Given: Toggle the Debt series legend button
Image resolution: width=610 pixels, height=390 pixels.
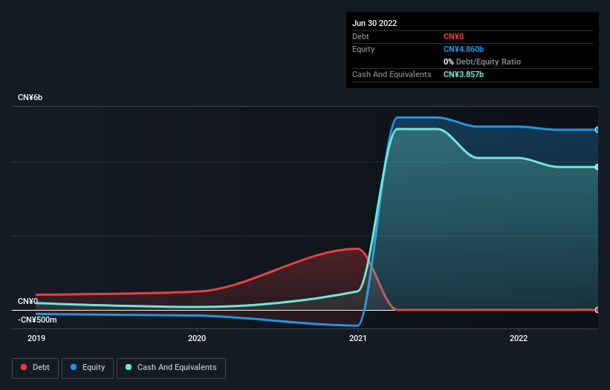Looking at the screenshot, I should [x=36, y=368].
